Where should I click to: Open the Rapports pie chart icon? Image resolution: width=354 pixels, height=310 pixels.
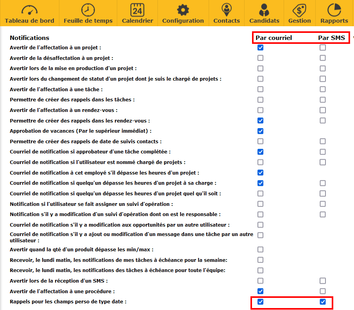334,10
